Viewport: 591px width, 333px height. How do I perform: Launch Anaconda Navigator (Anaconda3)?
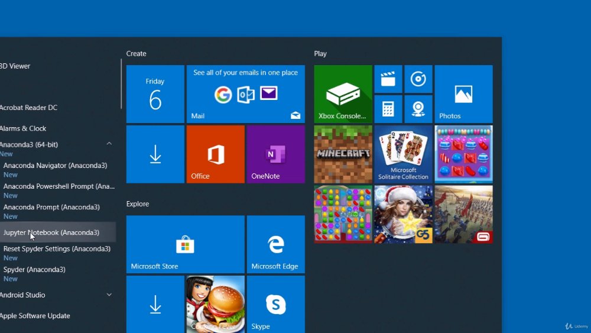click(58, 169)
